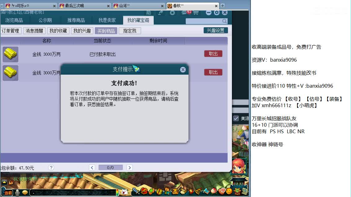Screen dimensions: 351x197
Task: Open a new tab with plus button
Action: point(223,6)
